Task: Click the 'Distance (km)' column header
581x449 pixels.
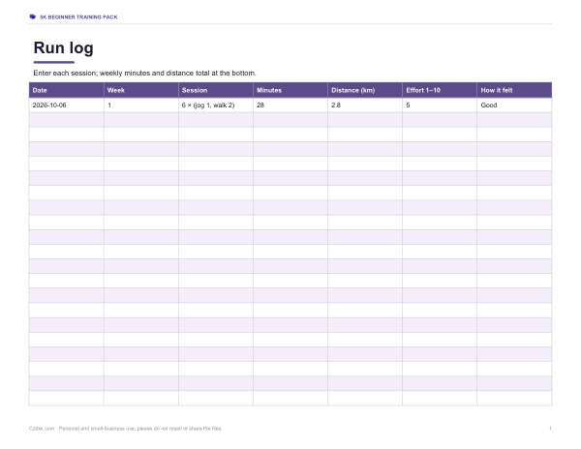Action: pyautogui.click(x=365, y=90)
